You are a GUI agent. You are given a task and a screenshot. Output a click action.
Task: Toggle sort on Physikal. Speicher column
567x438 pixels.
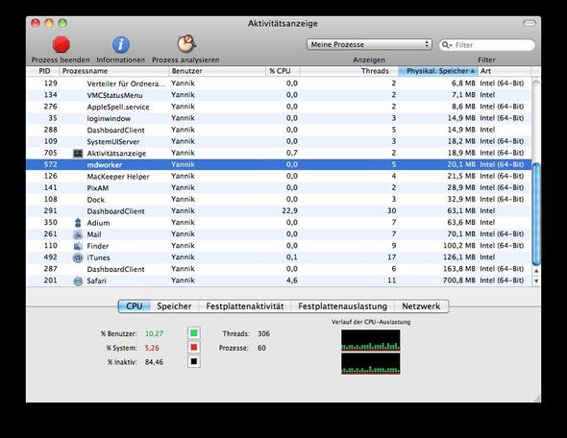(438, 71)
